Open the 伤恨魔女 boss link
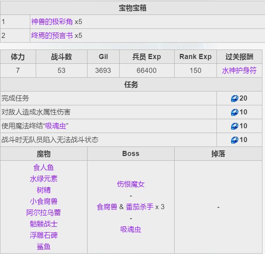 [130, 184]
